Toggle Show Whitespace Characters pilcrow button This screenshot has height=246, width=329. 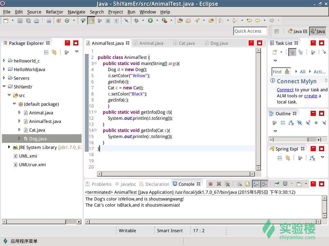pyautogui.click(x=116, y=20)
